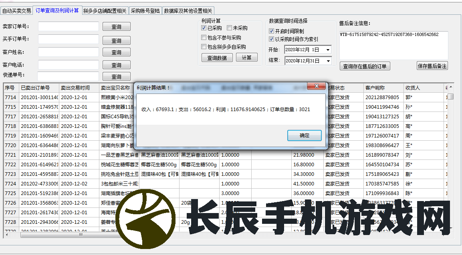The height and width of the screenshot is (255, 462).
Task: Click order number 201202-4733009 cell
Action: pyautogui.click(x=39, y=183)
